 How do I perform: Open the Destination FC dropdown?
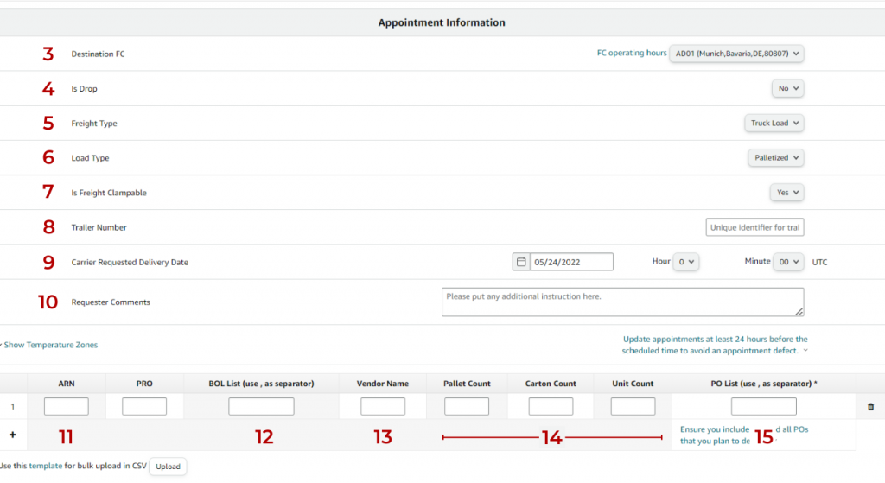(737, 54)
